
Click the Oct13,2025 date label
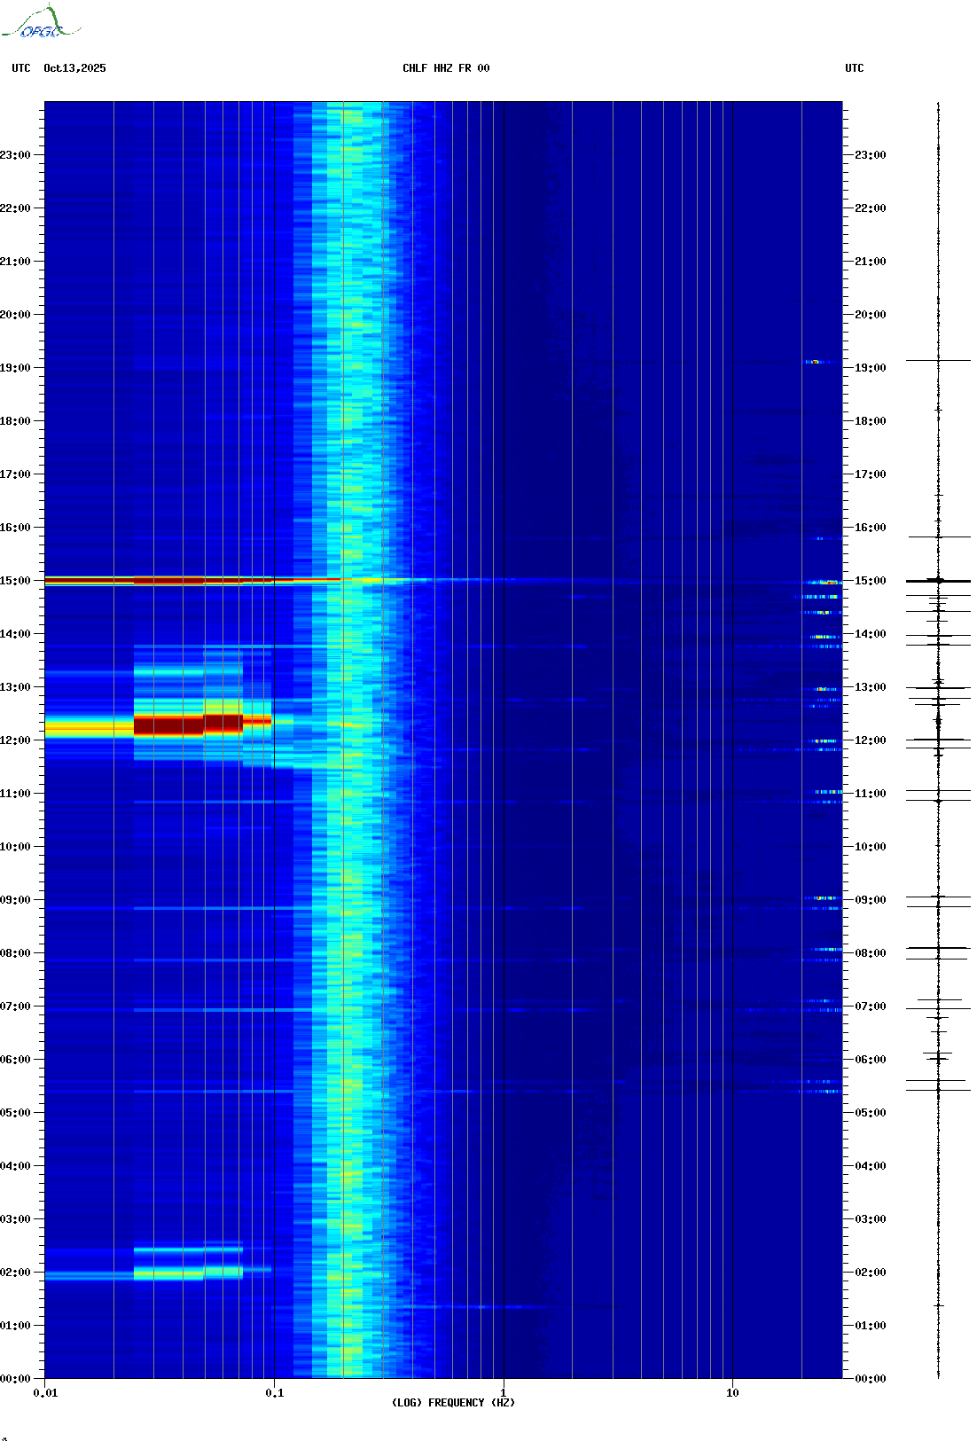coord(74,68)
